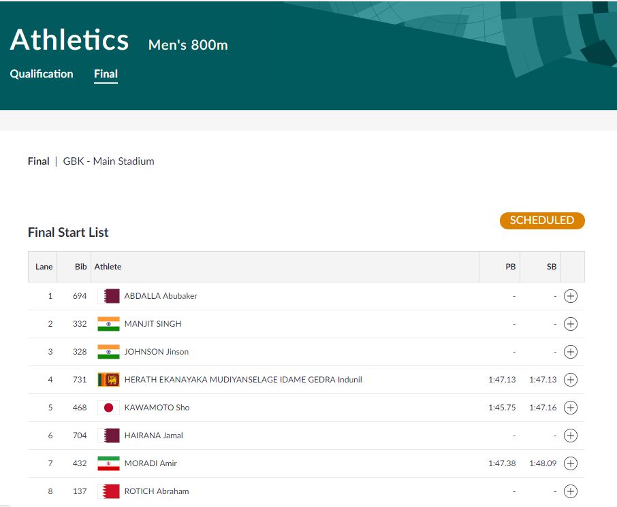
Task: Expand ROTICH Abraham row
Action: [x=571, y=491]
